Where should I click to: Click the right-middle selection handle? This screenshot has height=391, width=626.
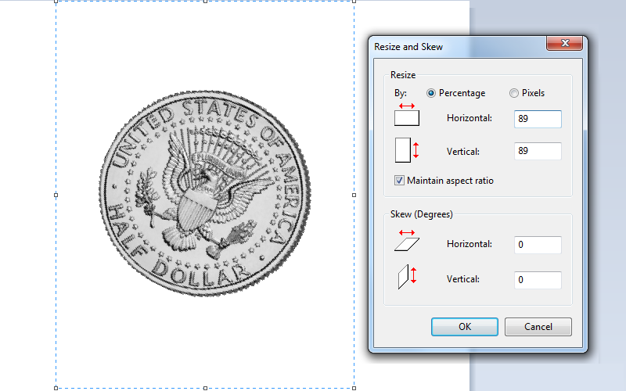point(354,195)
